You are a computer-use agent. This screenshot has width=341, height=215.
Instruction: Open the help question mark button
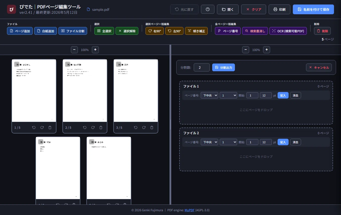pyautogui.click(x=208, y=9)
